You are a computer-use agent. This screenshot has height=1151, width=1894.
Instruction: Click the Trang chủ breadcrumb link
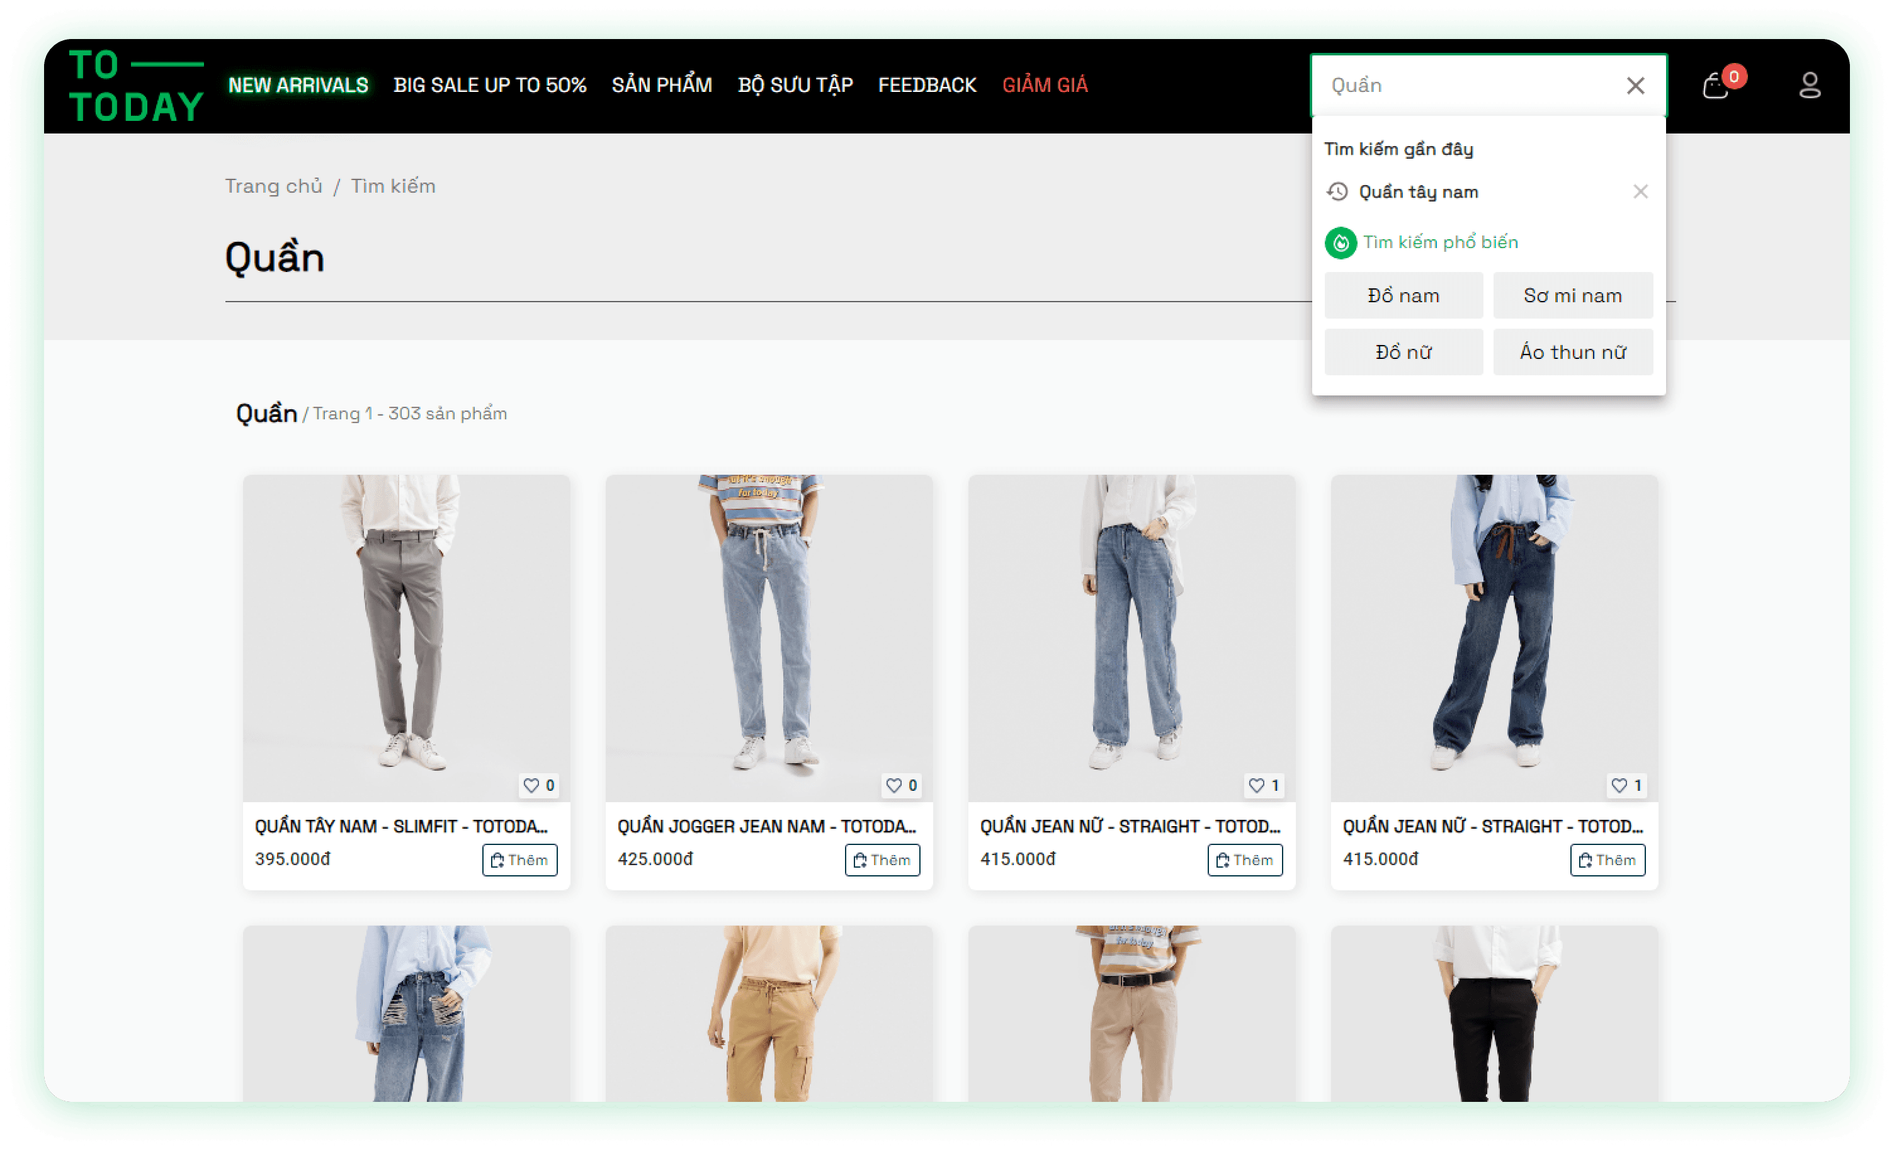click(x=274, y=186)
